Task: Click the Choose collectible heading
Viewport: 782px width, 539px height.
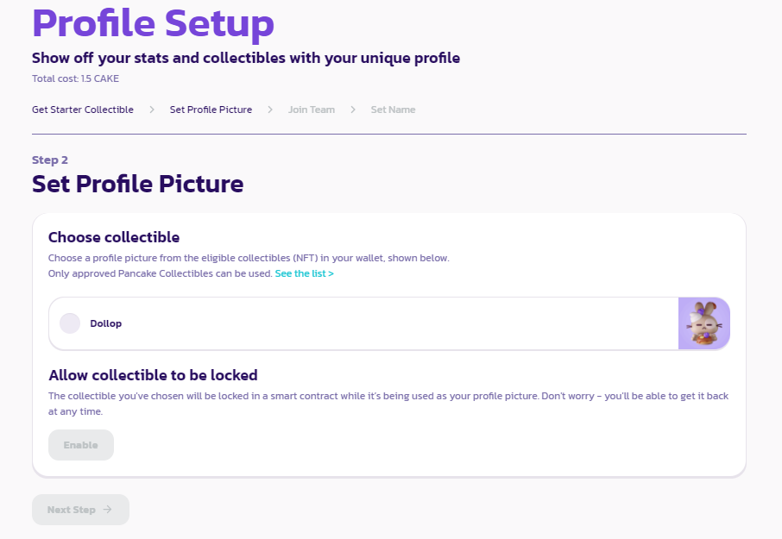Action: pos(114,237)
